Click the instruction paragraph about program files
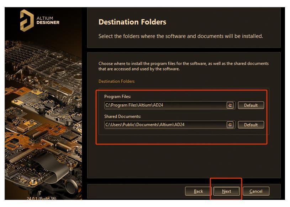The width and height of the screenshot is (290, 207). click(x=183, y=66)
